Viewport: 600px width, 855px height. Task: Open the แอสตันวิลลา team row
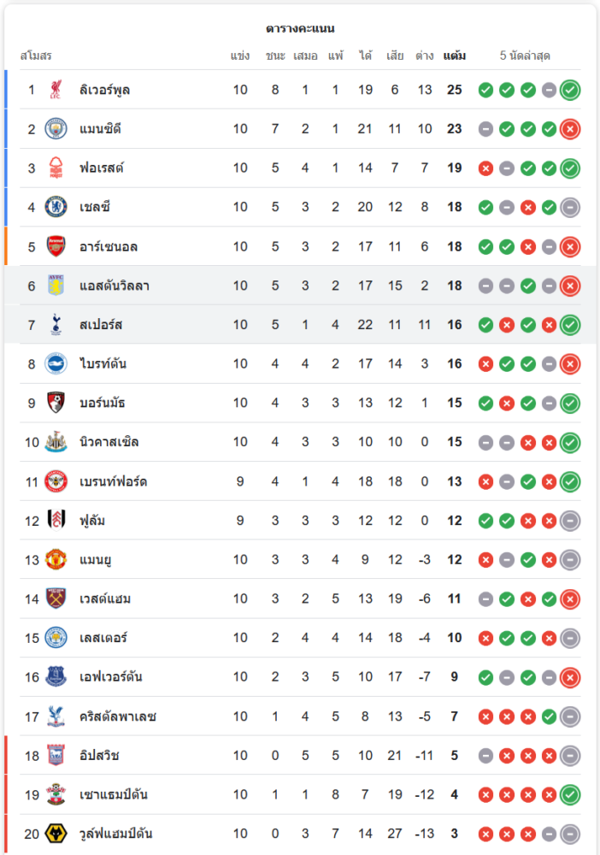click(300, 286)
